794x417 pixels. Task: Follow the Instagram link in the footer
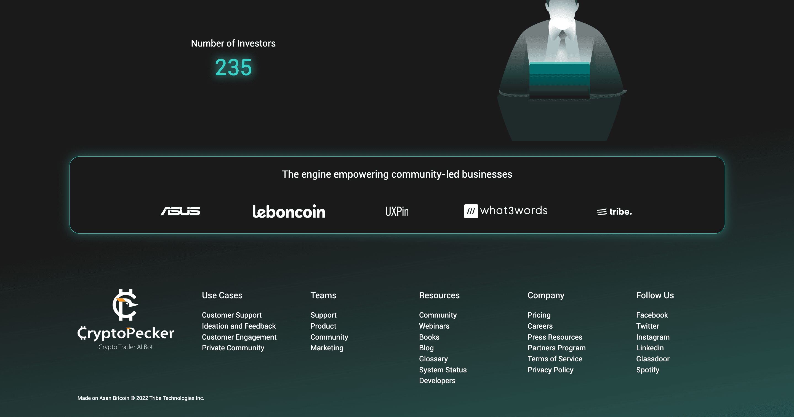652,337
